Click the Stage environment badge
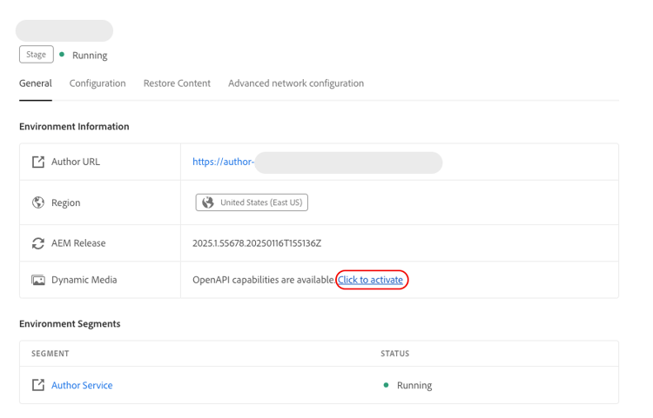The width and height of the screenshot is (653, 418). [x=36, y=55]
